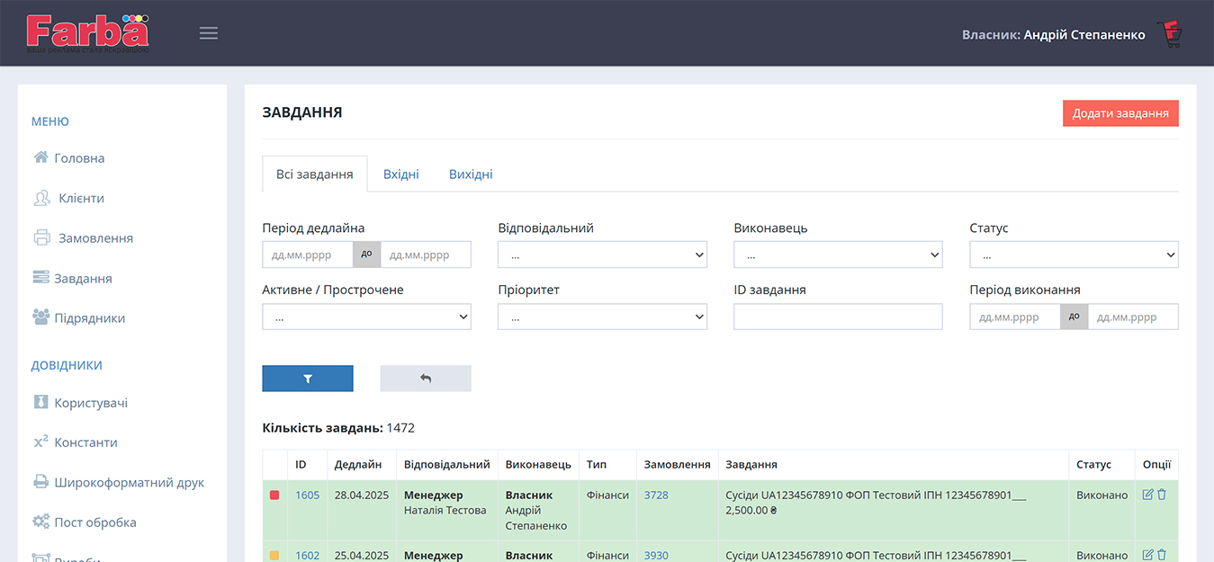Viewport: 1214px width, 562px height.
Task: Click the Farba logo
Action: [x=87, y=32]
